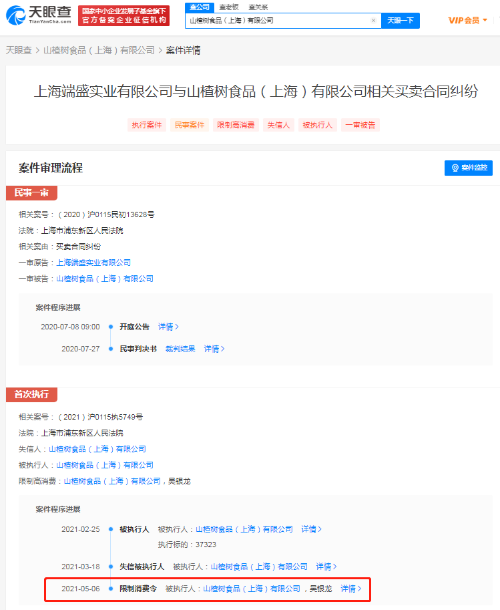The image size is (500, 610).
Task: Select the 查公司 search tab
Action: [x=200, y=7]
